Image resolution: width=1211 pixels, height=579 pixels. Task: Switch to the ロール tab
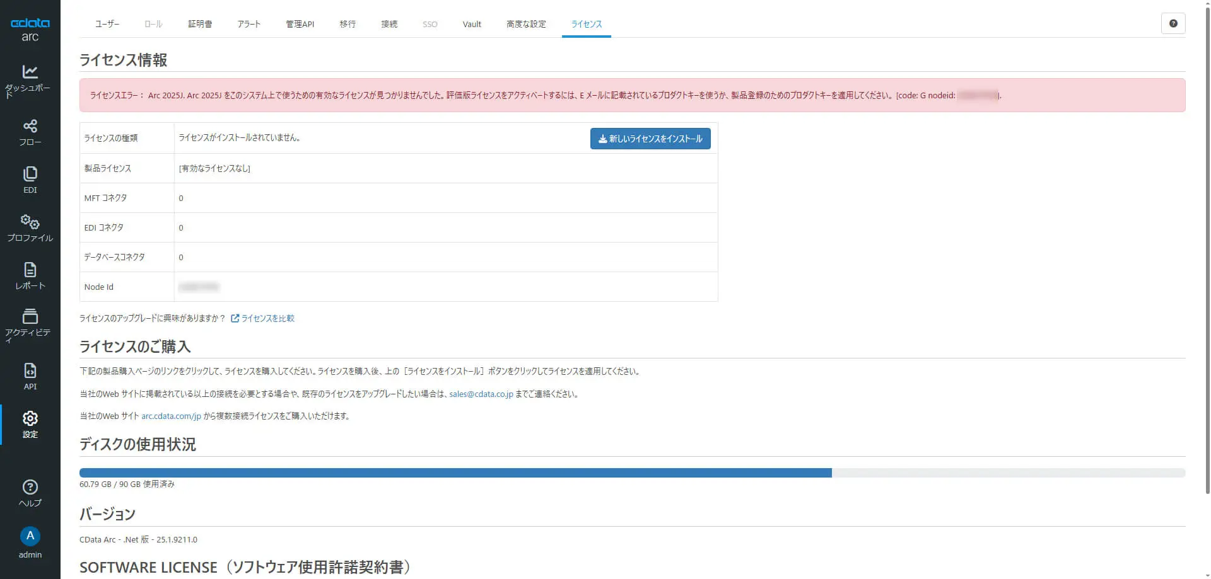153,24
